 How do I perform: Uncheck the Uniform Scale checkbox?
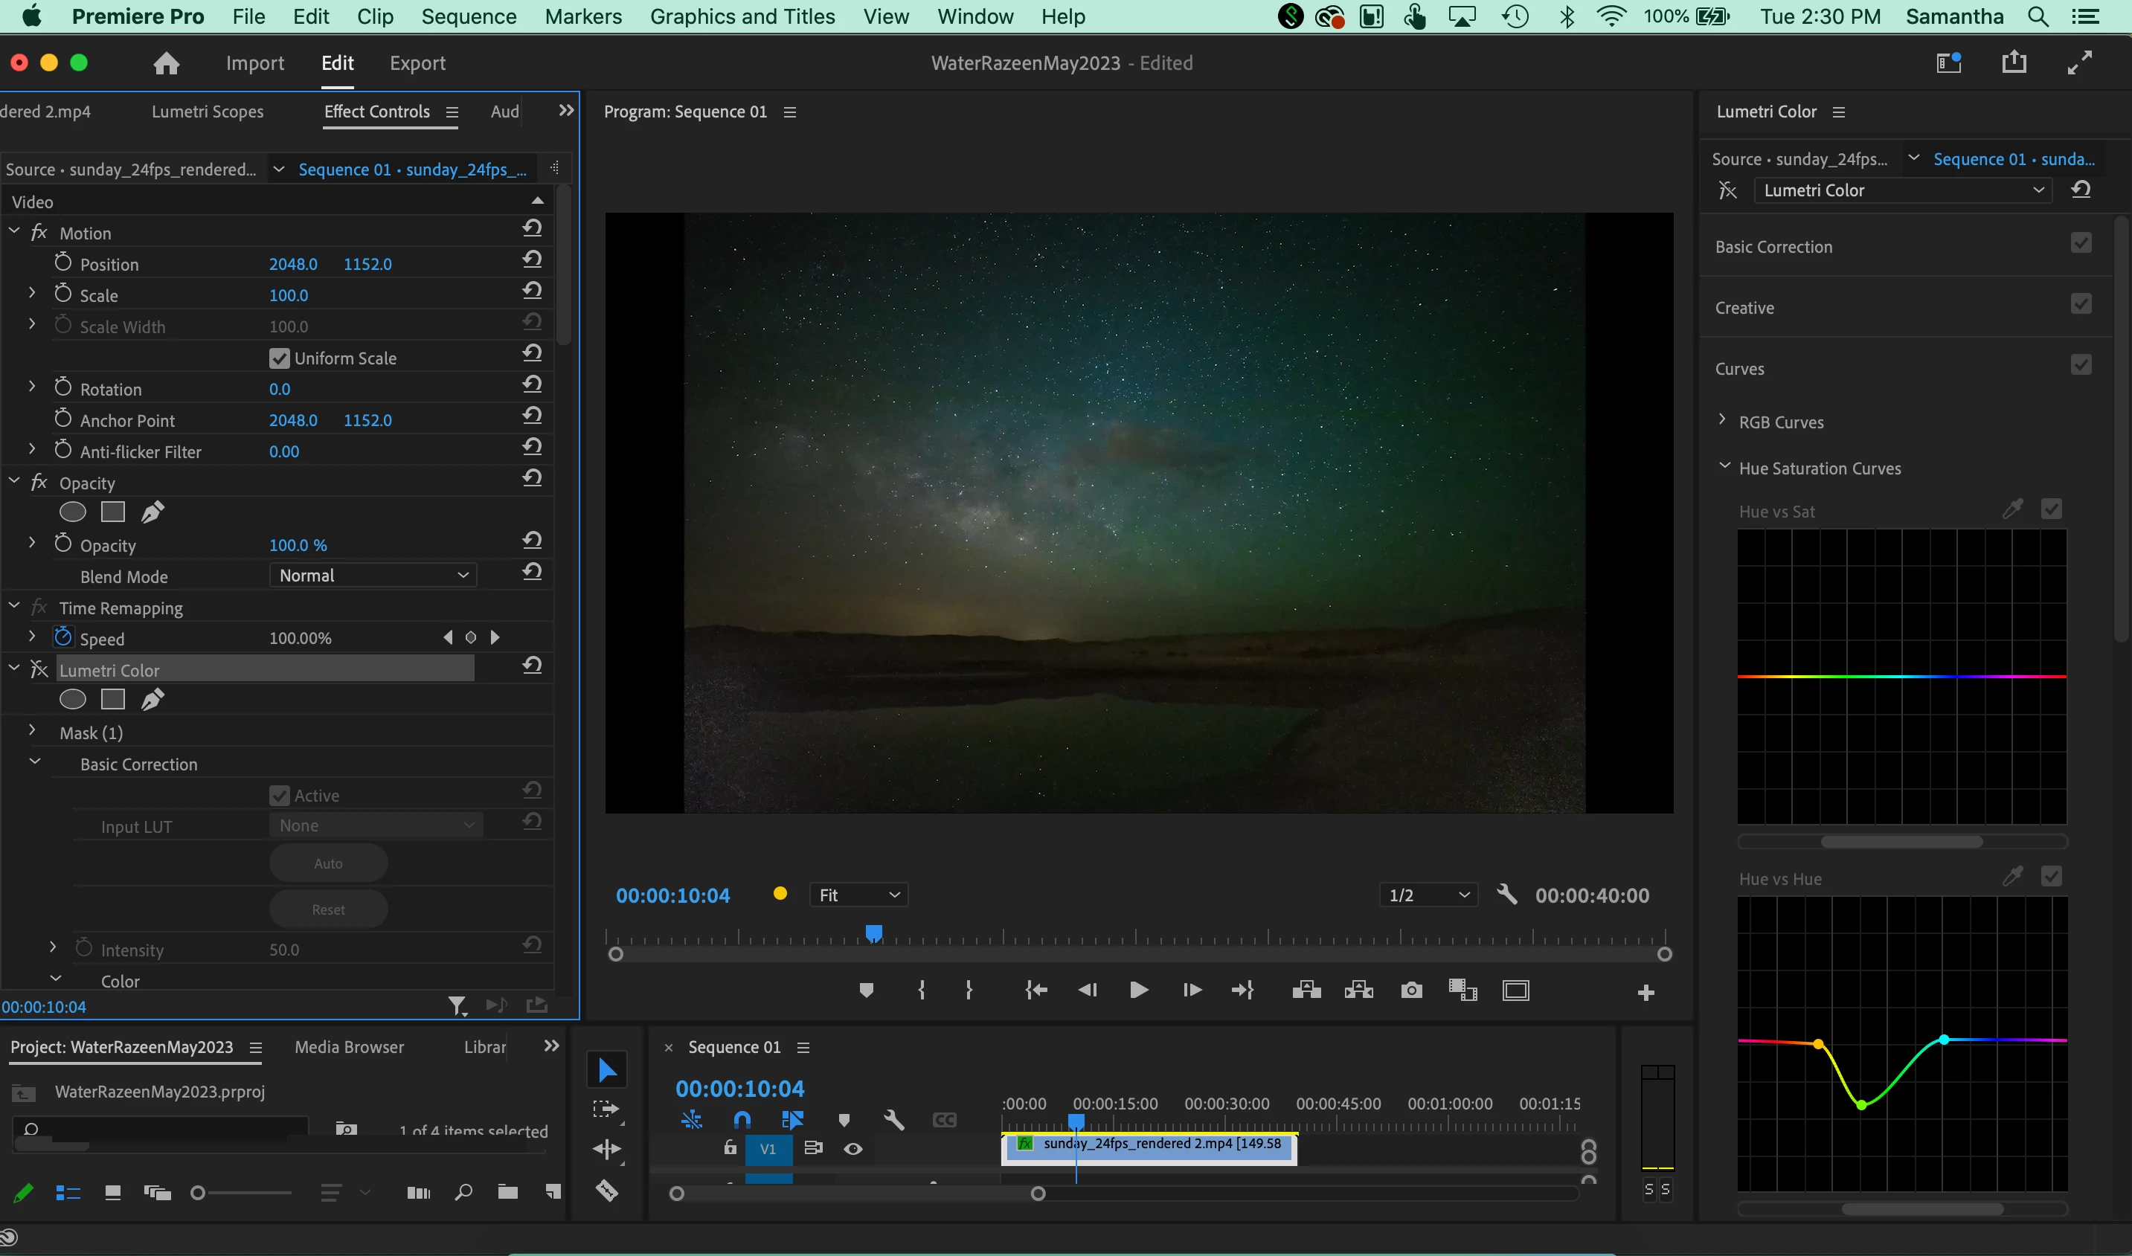tap(280, 358)
